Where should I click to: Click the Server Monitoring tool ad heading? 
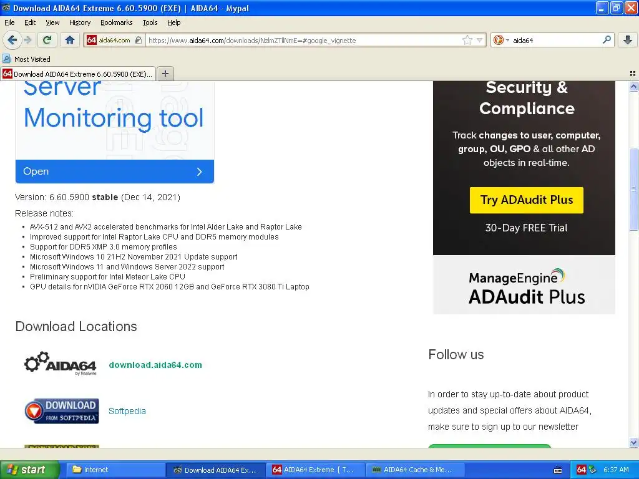tap(114, 105)
